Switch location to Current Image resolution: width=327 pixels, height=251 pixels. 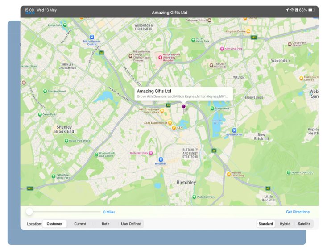(x=80, y=224)
